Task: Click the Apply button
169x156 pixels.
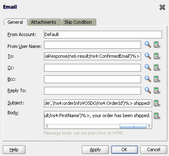Action: click(x=95, y=149)
